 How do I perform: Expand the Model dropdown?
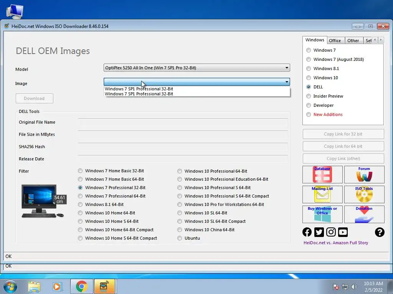[197, 68]
